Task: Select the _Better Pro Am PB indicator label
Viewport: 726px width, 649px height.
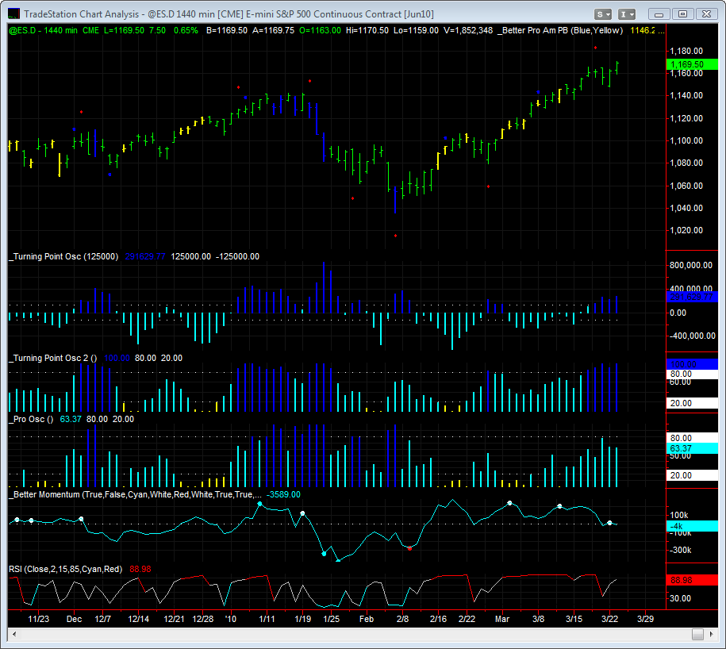Action: pos(560,31)
